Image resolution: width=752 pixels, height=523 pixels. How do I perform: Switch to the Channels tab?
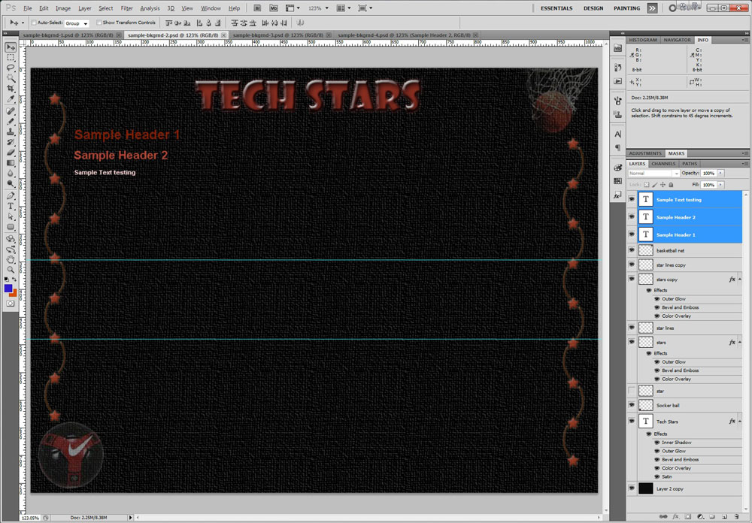(663, 164)
